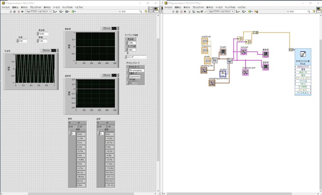Screen dimensions: 322x195
Task: Click the connector pane grid on front panel
Action: pos(151,9)
